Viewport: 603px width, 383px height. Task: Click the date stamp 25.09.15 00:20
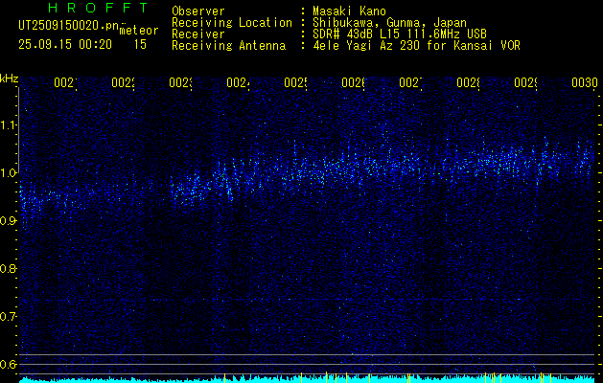pos(65,45)
